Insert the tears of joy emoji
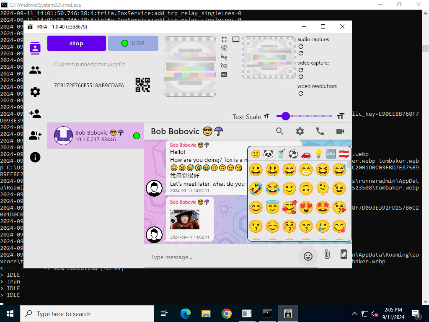This screenshot has width=429, height=322. 272,188
